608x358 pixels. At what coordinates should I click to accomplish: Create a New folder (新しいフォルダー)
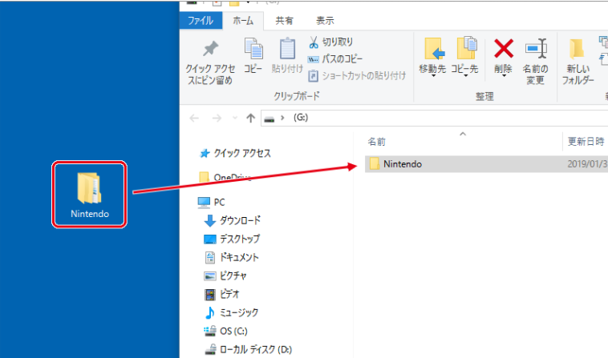[578, 61]
